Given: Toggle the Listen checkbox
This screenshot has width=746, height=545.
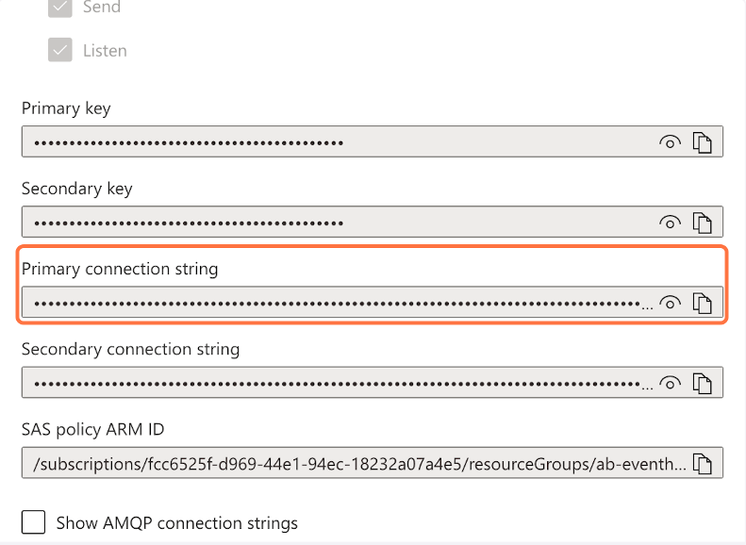Looking at the screenshot, I should pyautogui.click(x=60, y=51).
